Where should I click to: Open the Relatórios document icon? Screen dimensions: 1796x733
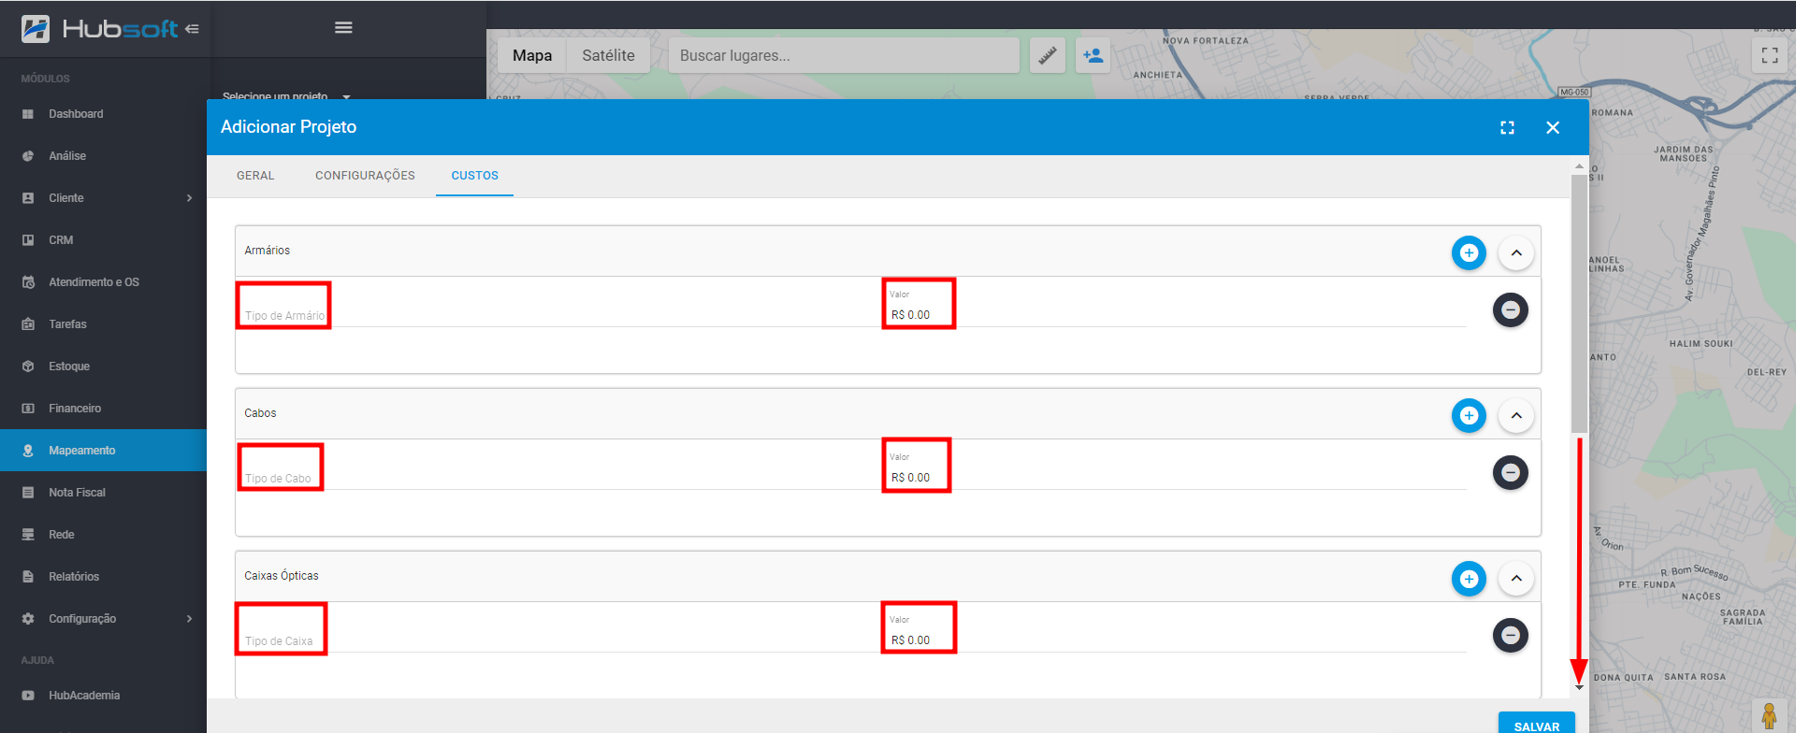click(28, 577)
